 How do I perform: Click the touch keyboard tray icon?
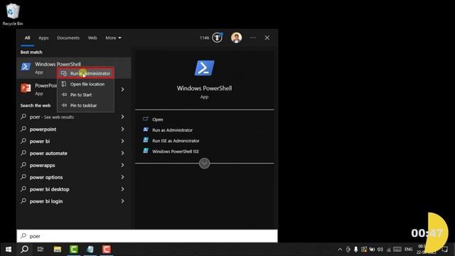pyautogui.click(x=397, y=250)
